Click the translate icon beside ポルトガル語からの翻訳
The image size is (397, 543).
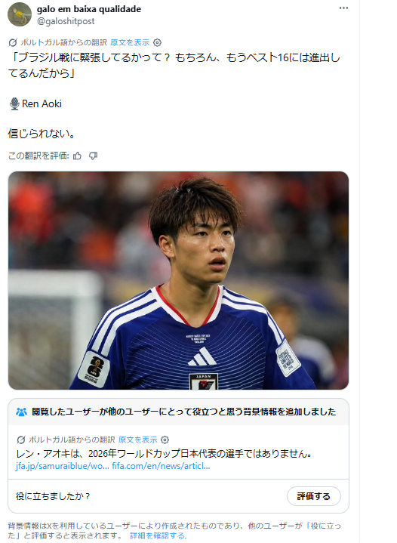13,42
